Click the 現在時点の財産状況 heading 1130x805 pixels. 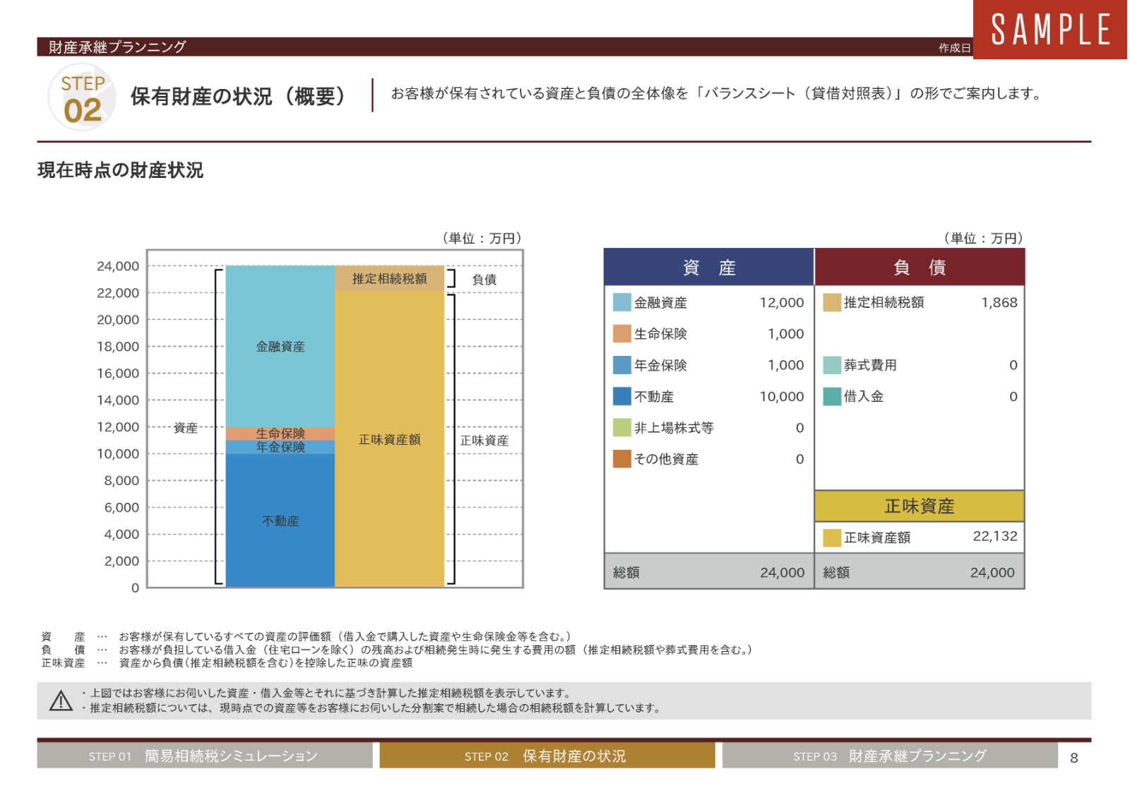(x=120, y=170)
